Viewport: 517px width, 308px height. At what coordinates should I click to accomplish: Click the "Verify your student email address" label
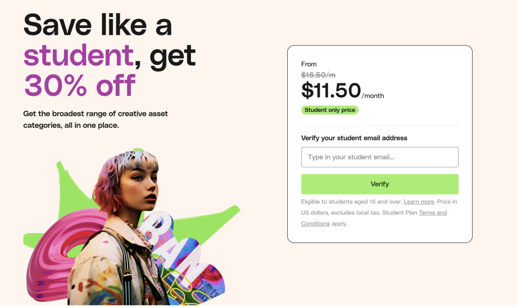click(x=354, y=138)
